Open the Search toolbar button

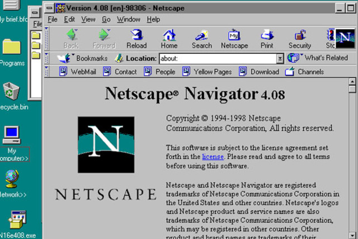(x=202, y=39)
